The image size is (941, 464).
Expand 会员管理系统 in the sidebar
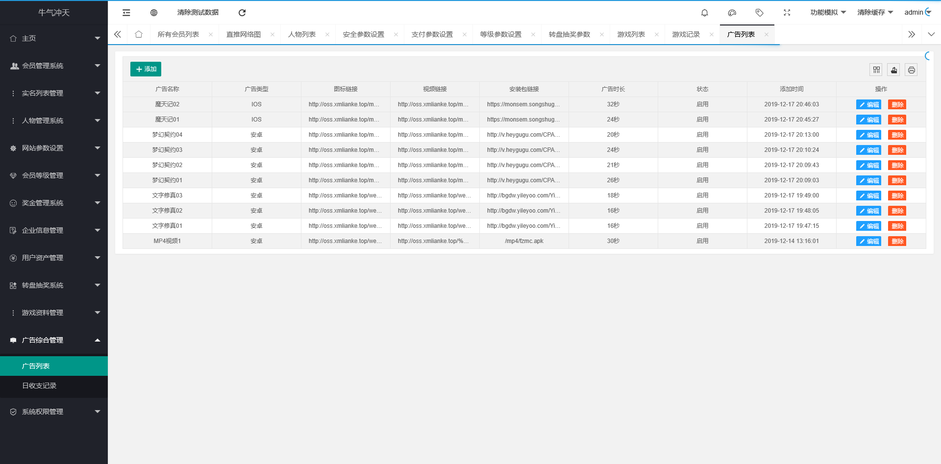click(54, 66)
